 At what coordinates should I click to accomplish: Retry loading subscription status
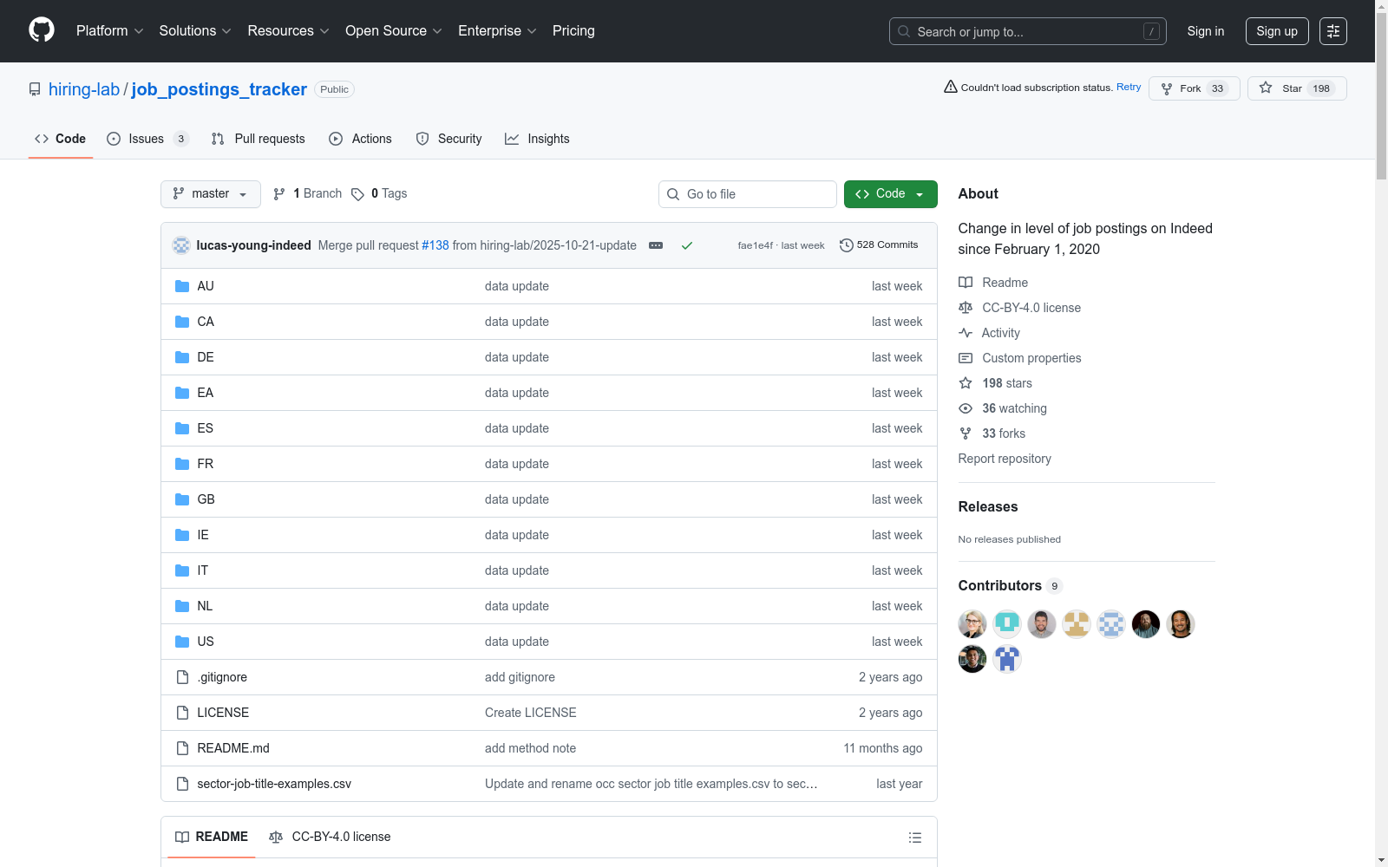(x=1129, y=87)
